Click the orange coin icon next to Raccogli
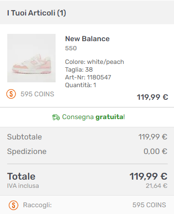Viewport: 174px width, 214px height. (x=14, y=205)
